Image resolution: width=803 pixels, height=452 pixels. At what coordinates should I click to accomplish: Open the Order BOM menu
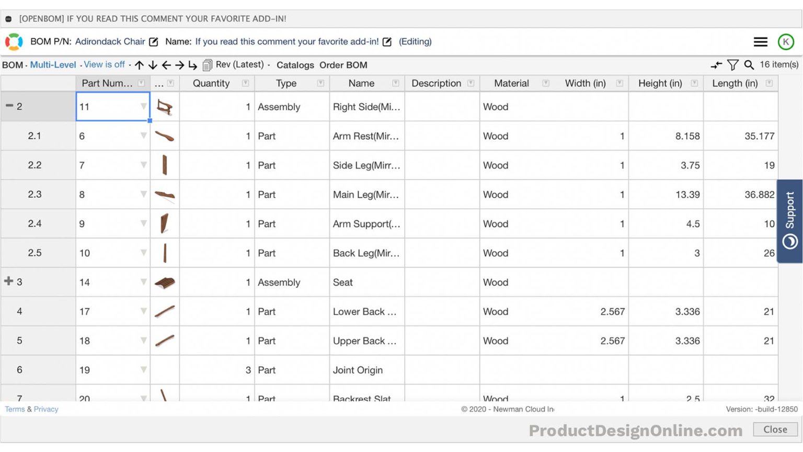pyautogui.click(x=343, y=65)
